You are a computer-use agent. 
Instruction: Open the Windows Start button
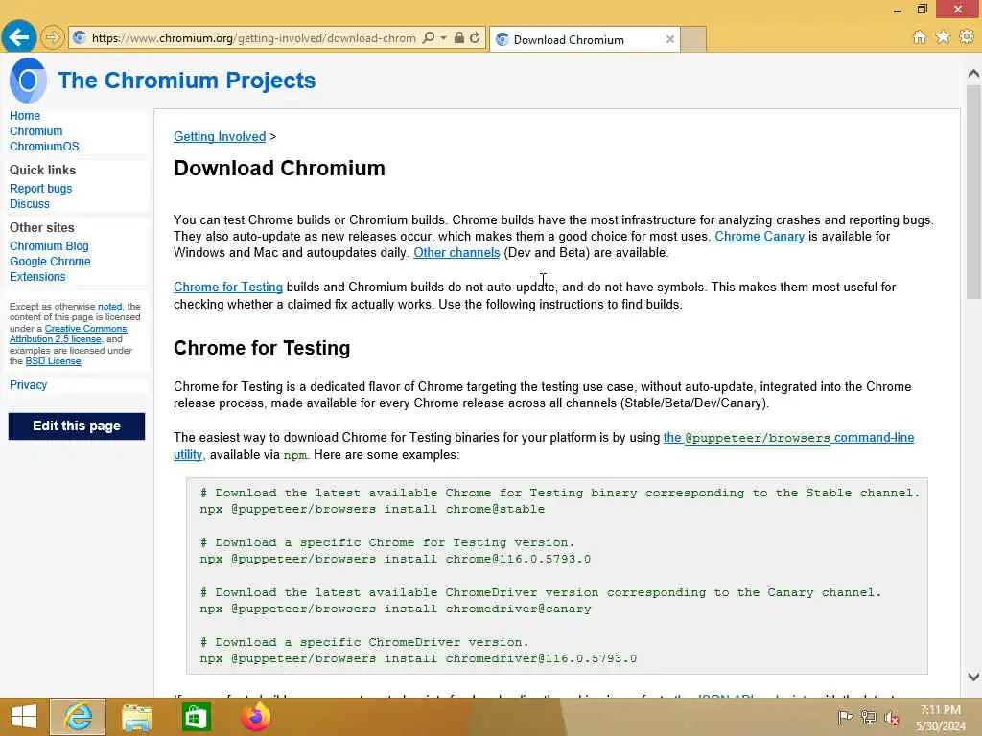(24, 717)
